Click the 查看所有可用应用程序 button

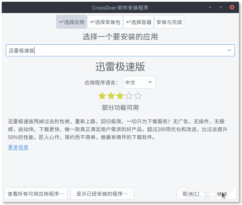click(36, 194)
